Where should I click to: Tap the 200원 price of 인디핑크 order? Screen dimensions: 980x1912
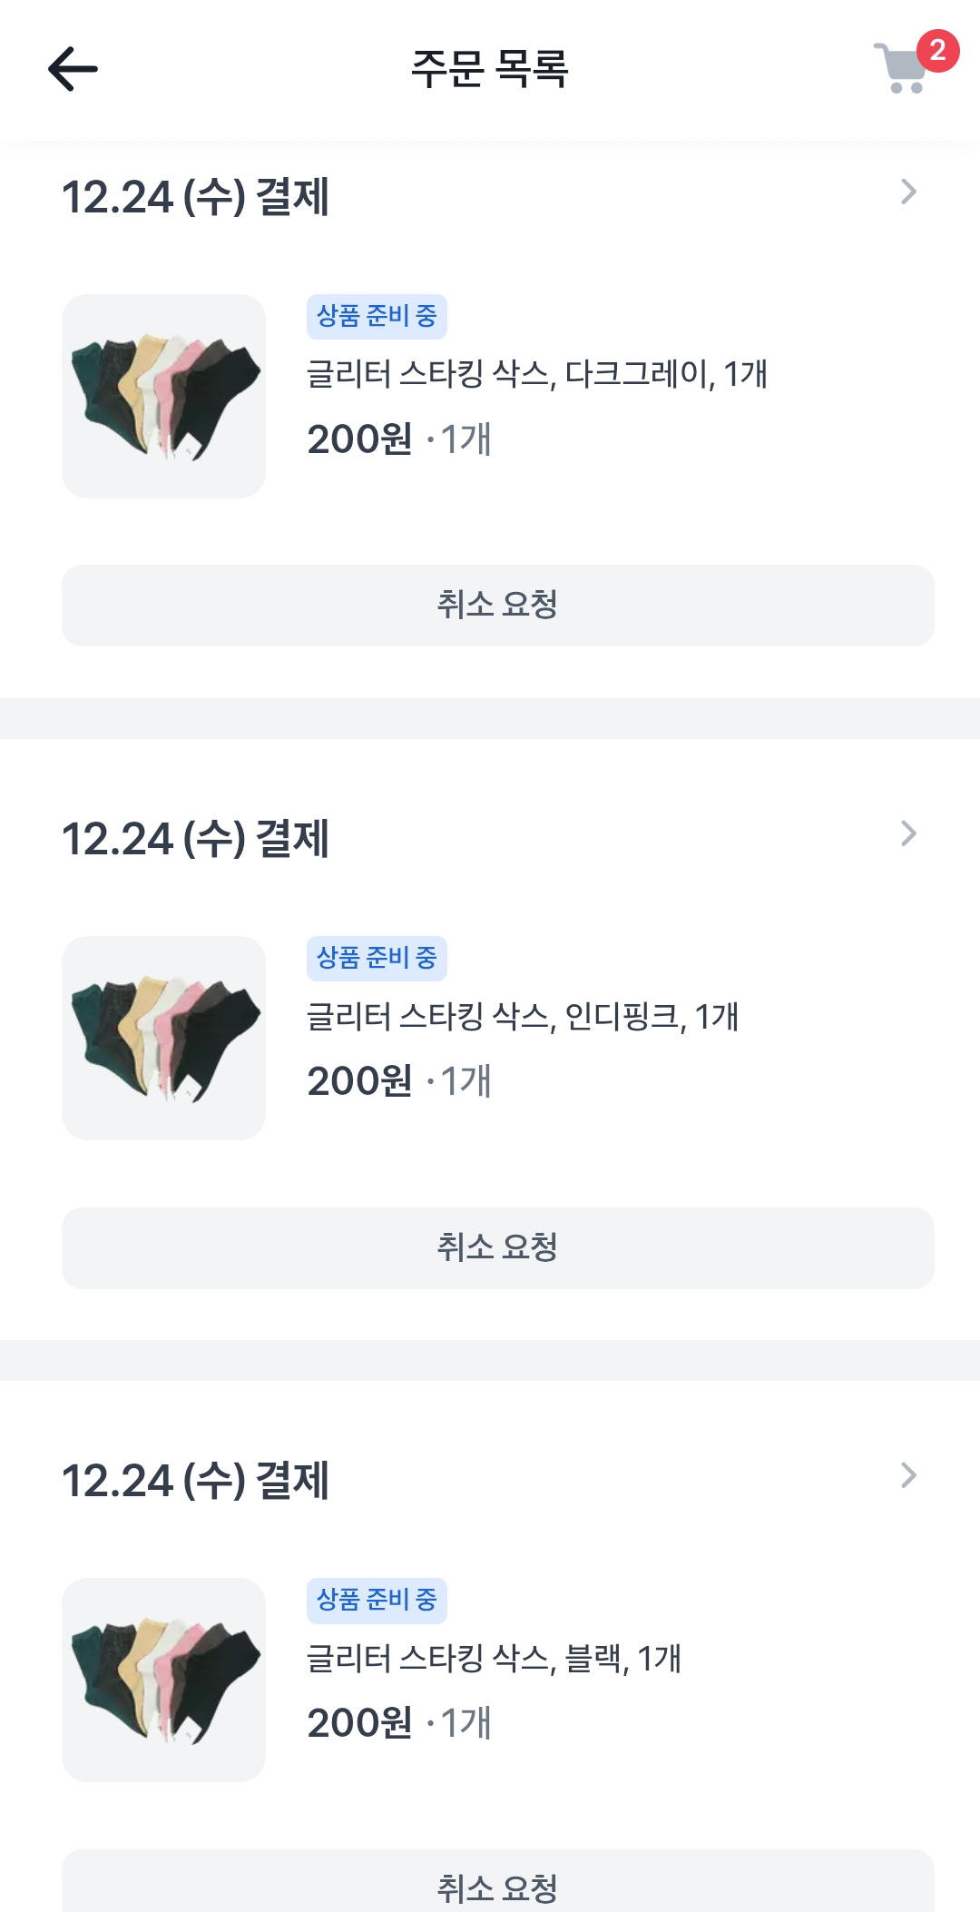coord(359,1081)
